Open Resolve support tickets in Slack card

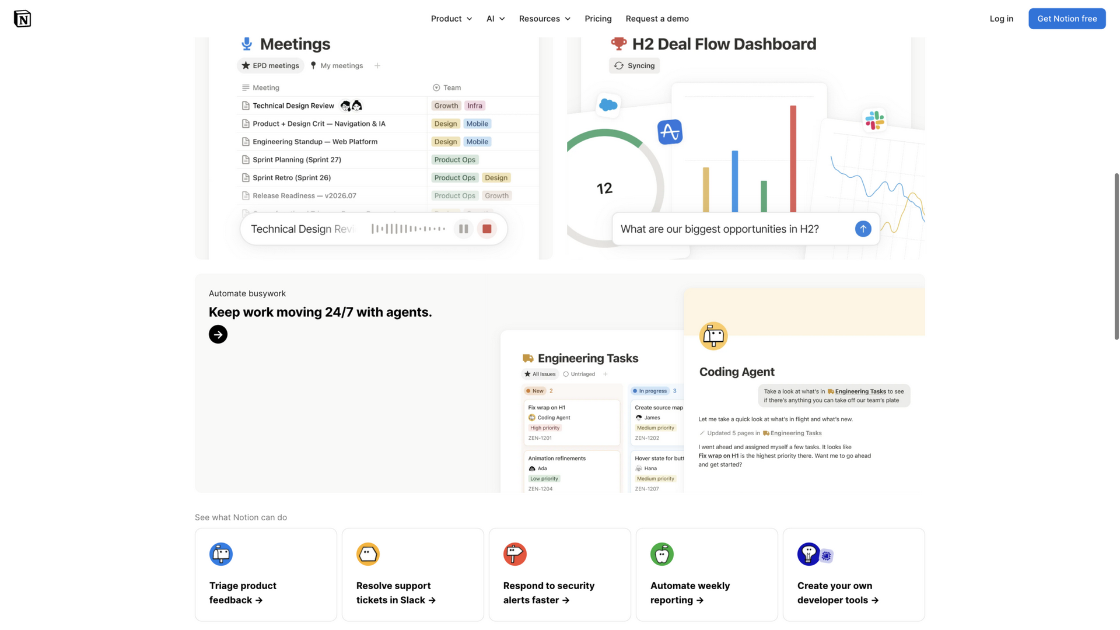[413, 575]
